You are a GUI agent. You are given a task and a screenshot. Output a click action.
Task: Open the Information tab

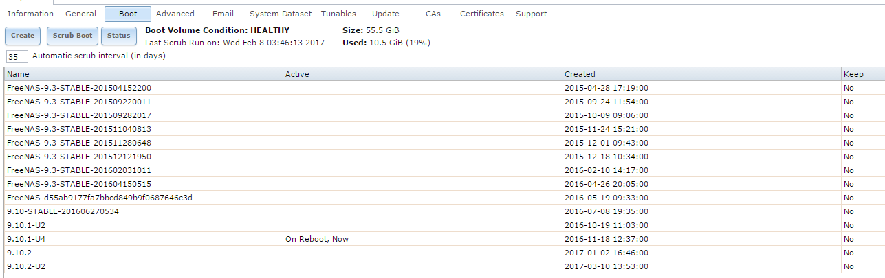pos(30,14)
